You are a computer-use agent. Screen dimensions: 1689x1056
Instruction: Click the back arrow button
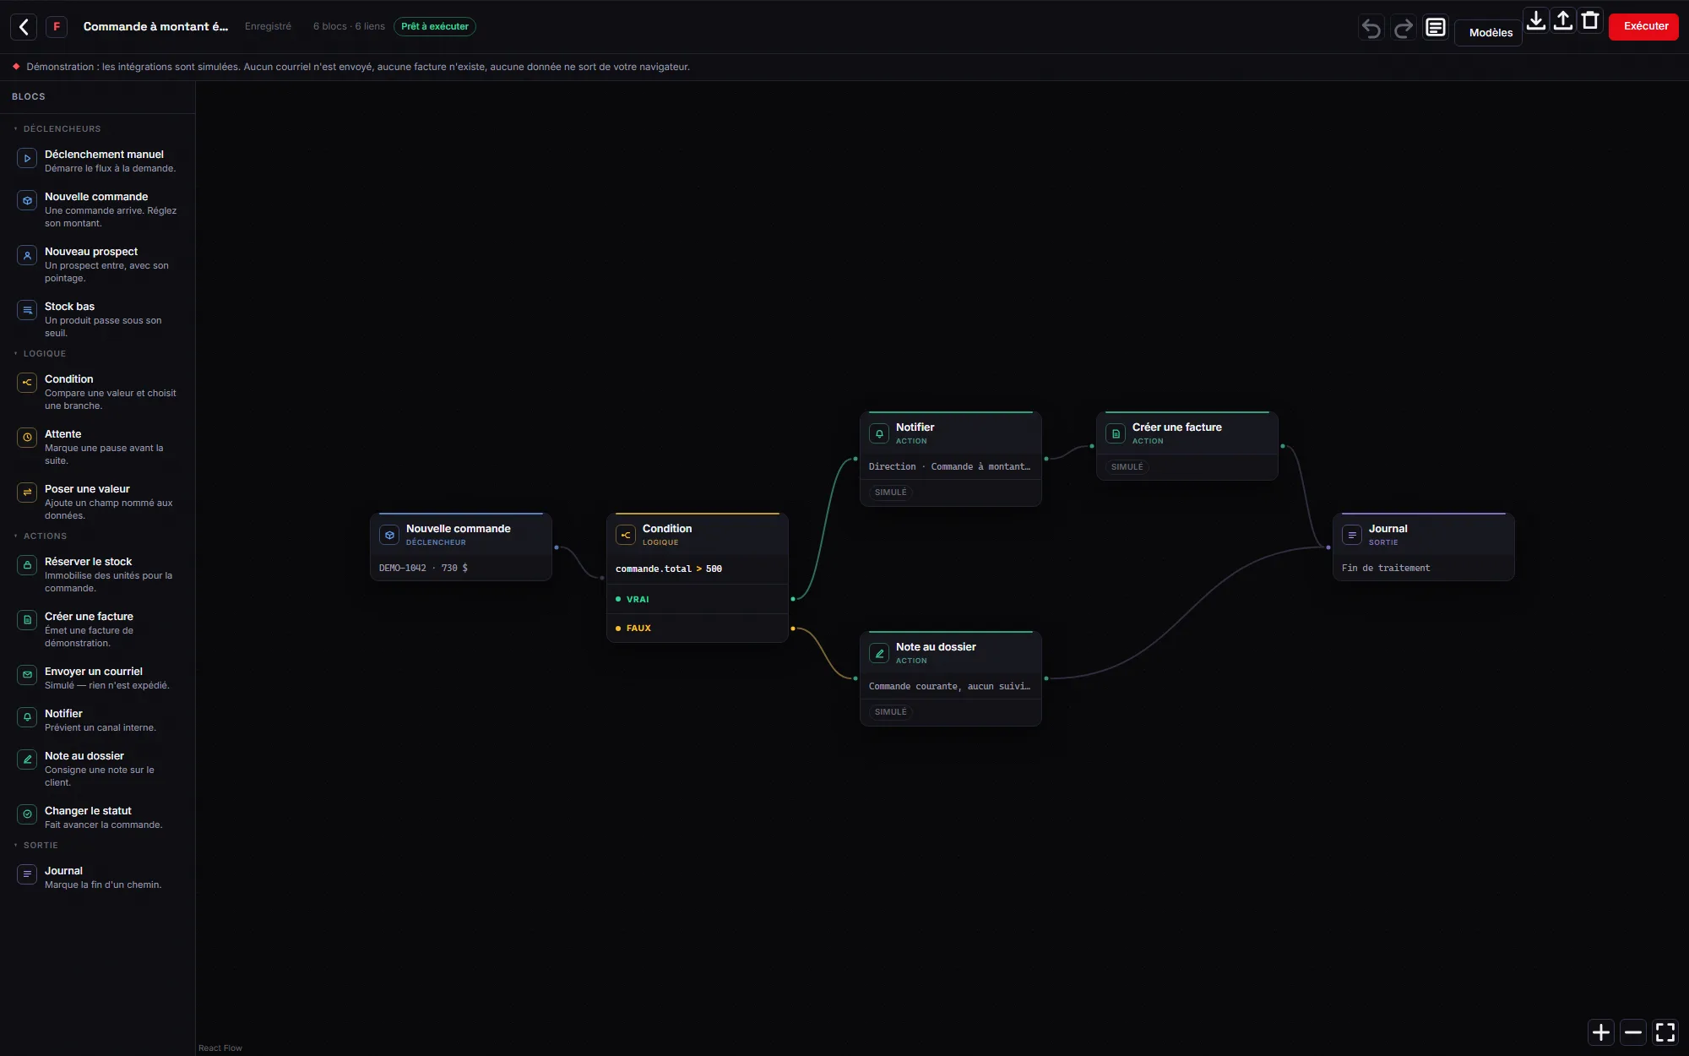point(24,27)
